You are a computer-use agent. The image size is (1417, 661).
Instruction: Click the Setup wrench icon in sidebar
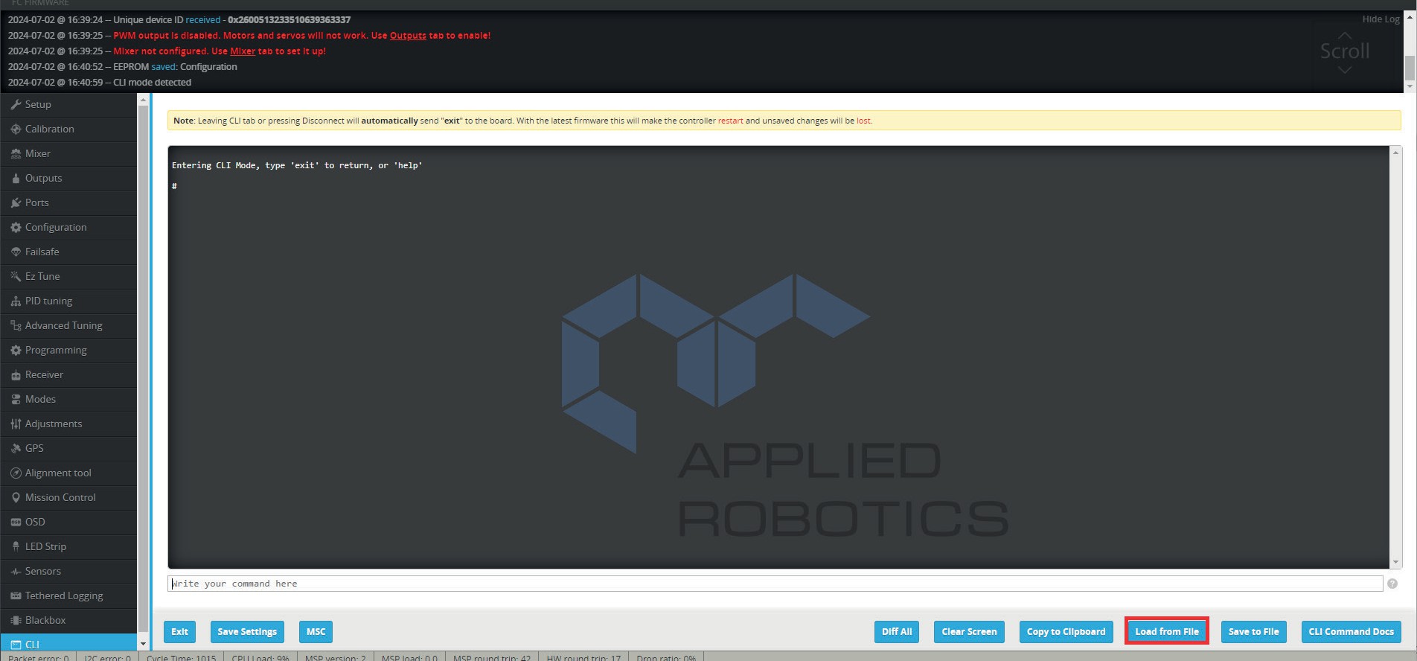pyautogui.click(x=16, y=105)
